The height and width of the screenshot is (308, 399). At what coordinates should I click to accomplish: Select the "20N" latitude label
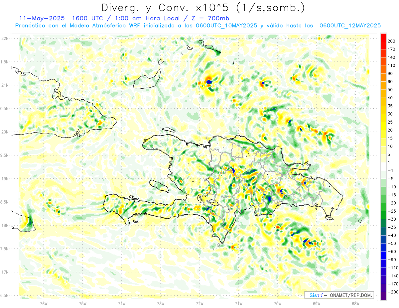tap(5, 132)
